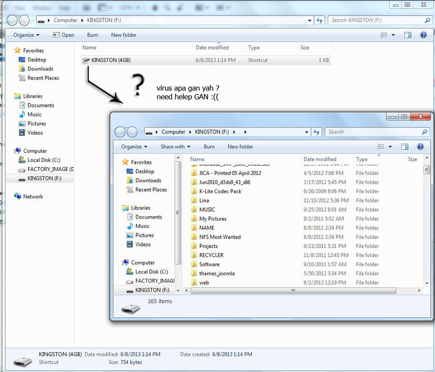
Task: Click the refresh button beside outer address bar
Action: (319, 20)
